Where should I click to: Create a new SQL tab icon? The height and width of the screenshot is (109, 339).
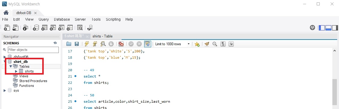(x=7, y=28)
